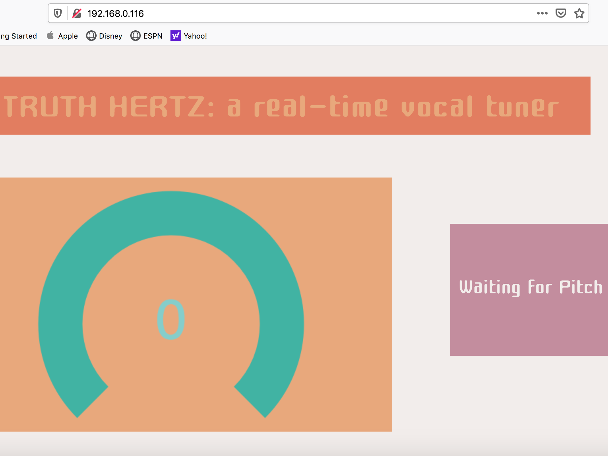608x456 pixels.
Task: Click the globe icon beside Disney
Action: pyautogui.click(x=91, y=36)
